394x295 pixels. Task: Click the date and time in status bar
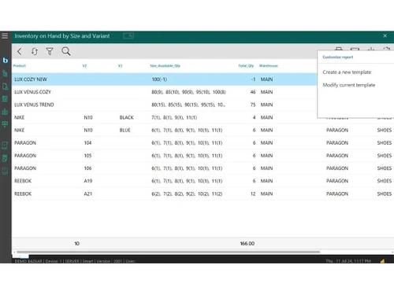[348, 261]
